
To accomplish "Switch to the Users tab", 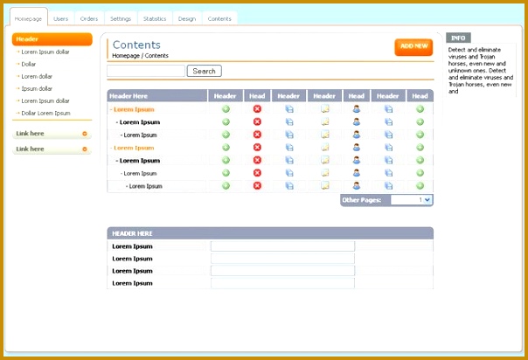I will coord(60,18).
